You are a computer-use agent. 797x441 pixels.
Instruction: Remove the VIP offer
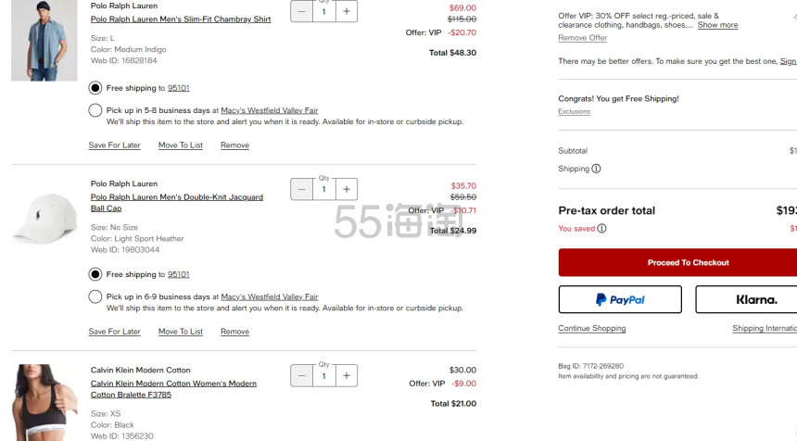point(583,38)
